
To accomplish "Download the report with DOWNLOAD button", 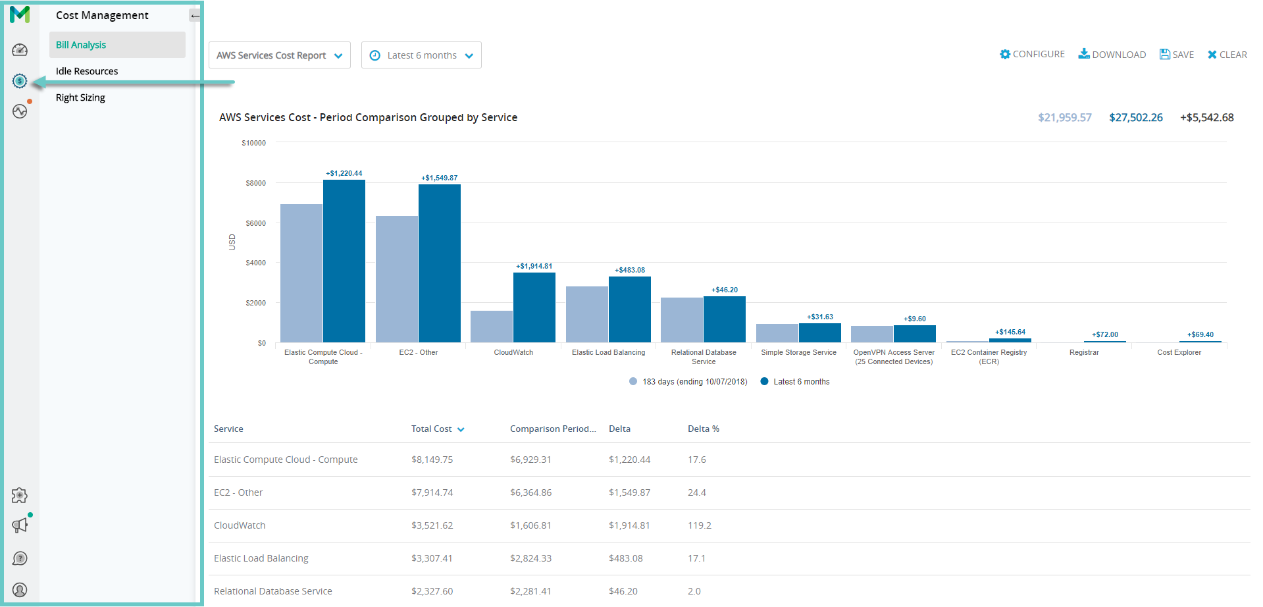I will click(x=1112, y=55).
